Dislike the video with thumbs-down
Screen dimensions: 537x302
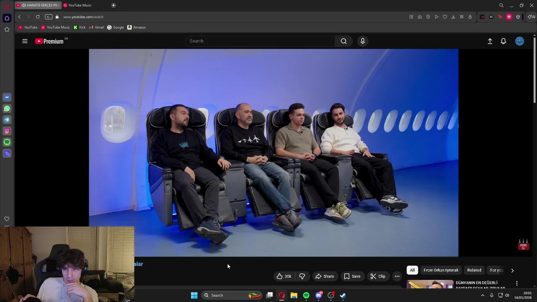tap(302, 276)
